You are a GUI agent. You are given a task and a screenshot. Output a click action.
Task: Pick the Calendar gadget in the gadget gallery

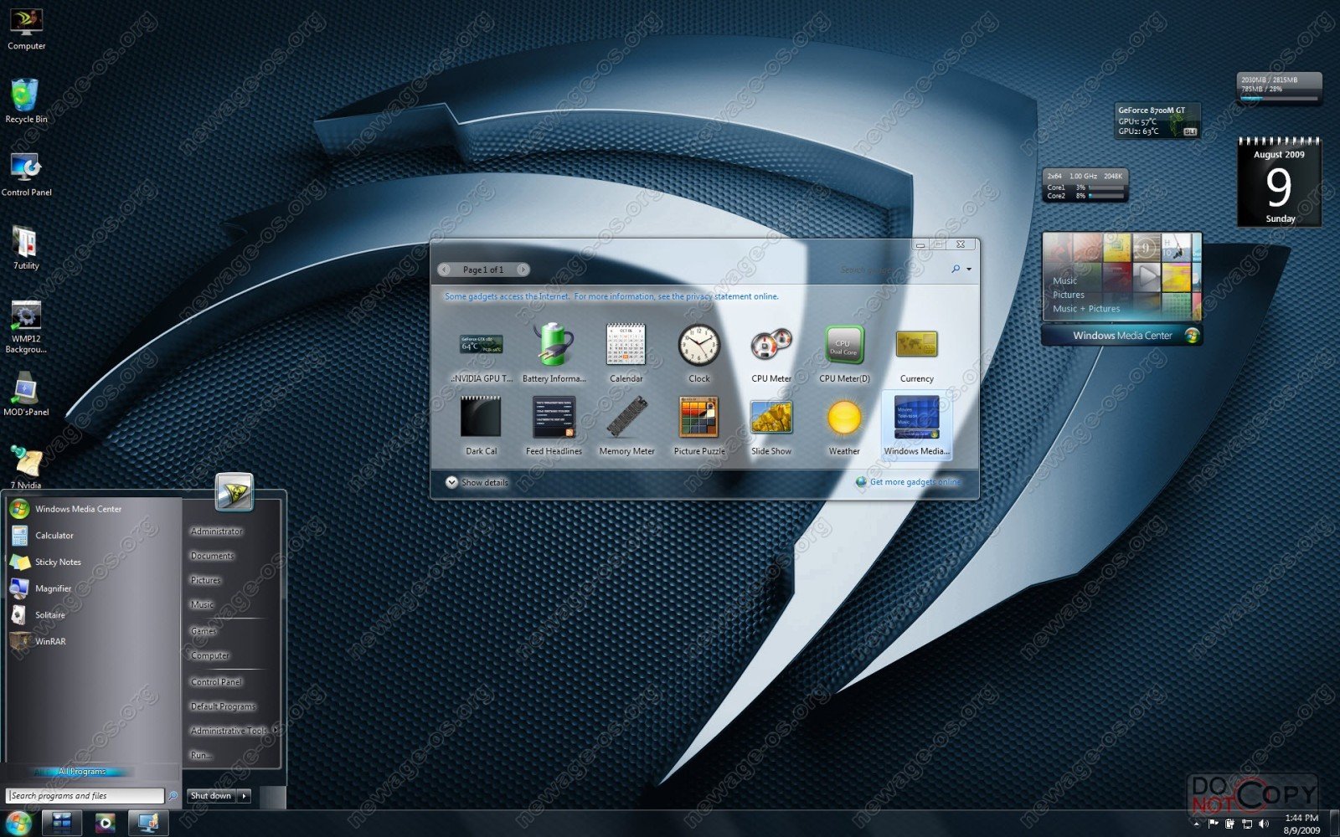pyautogui.click(x=626, y=352)
